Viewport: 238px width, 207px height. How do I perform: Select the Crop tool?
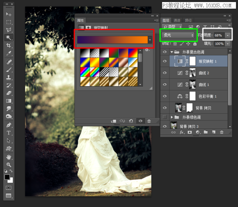[x=9, y=45]
